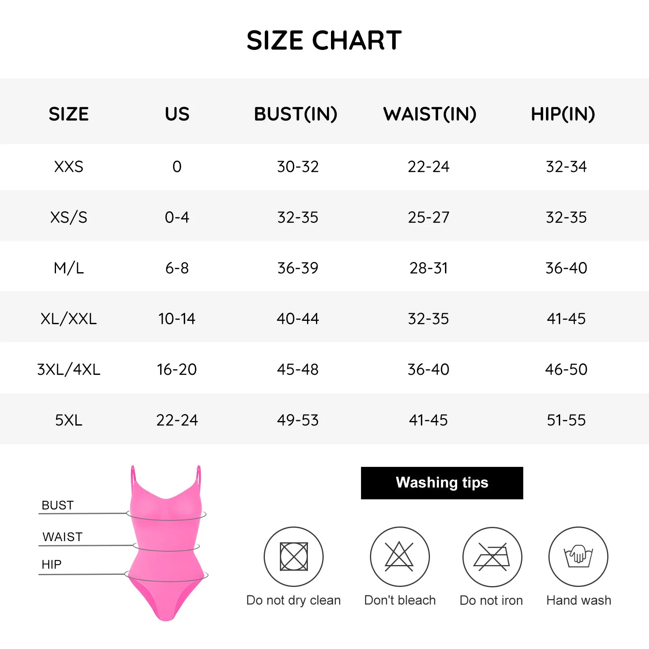Screen dimensions: 649x649
Task: Click the US column header
Action: (177, 114)
